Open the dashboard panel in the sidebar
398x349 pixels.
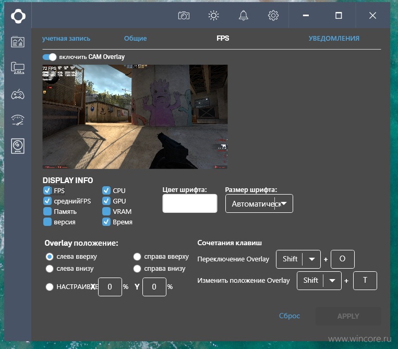click(x=18, y=42)
